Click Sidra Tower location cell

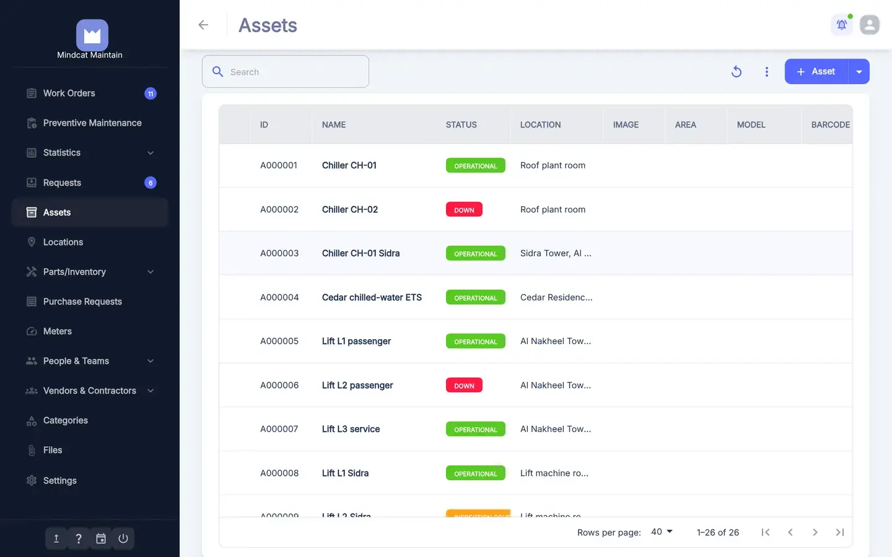click(556, 253)
